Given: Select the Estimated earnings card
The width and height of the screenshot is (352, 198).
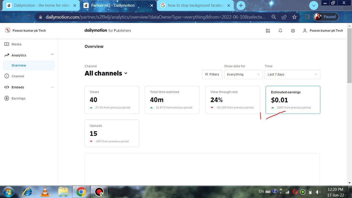Looking at the screenshot, I should pos(293,100).
